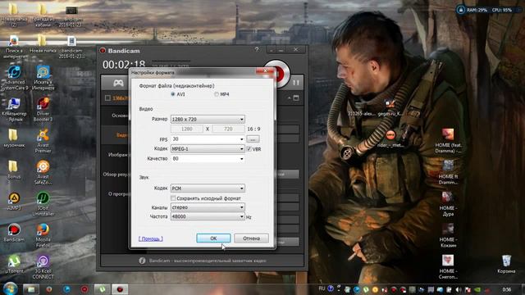
Task: Launch Driver Booster 3 from desktop
Action: tap(43, 109)
